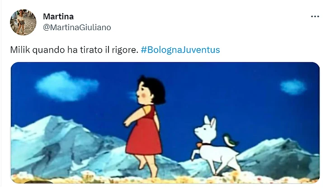Select the girl in the red dress
330x190 pixels.
coord(145,126)
